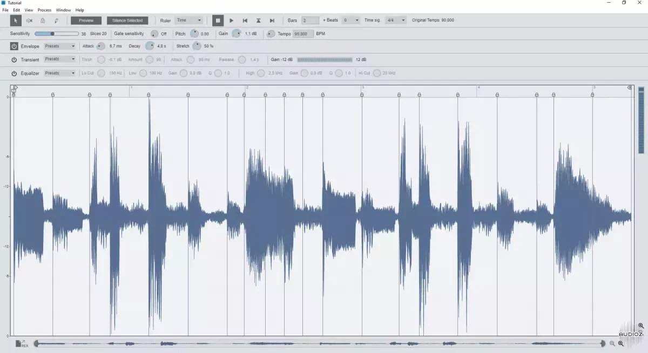Viewport: 648px width, 353px height.
Task: Toggle the Transient power button
Action: click(14, 59)
